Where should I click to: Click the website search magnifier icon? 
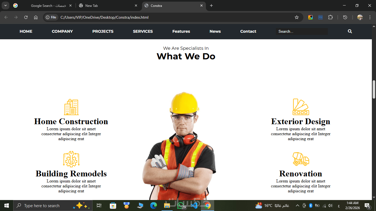coord(350,31)
